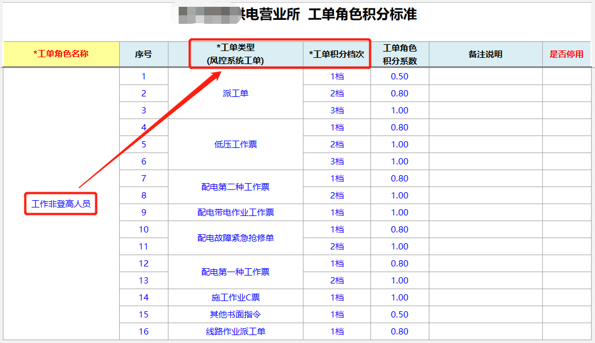Click the 施工作业C票 cell
The height and width of the screenshot is (343, 595).
235,298
